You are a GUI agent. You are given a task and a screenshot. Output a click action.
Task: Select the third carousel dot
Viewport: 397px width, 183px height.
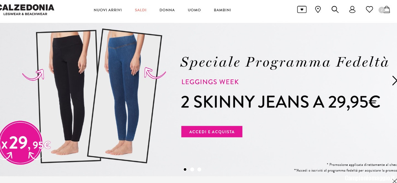point(199,169)
